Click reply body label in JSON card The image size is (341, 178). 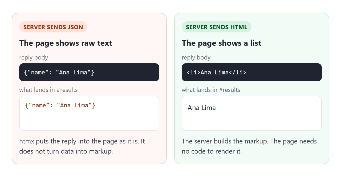[x=34, y=57]
